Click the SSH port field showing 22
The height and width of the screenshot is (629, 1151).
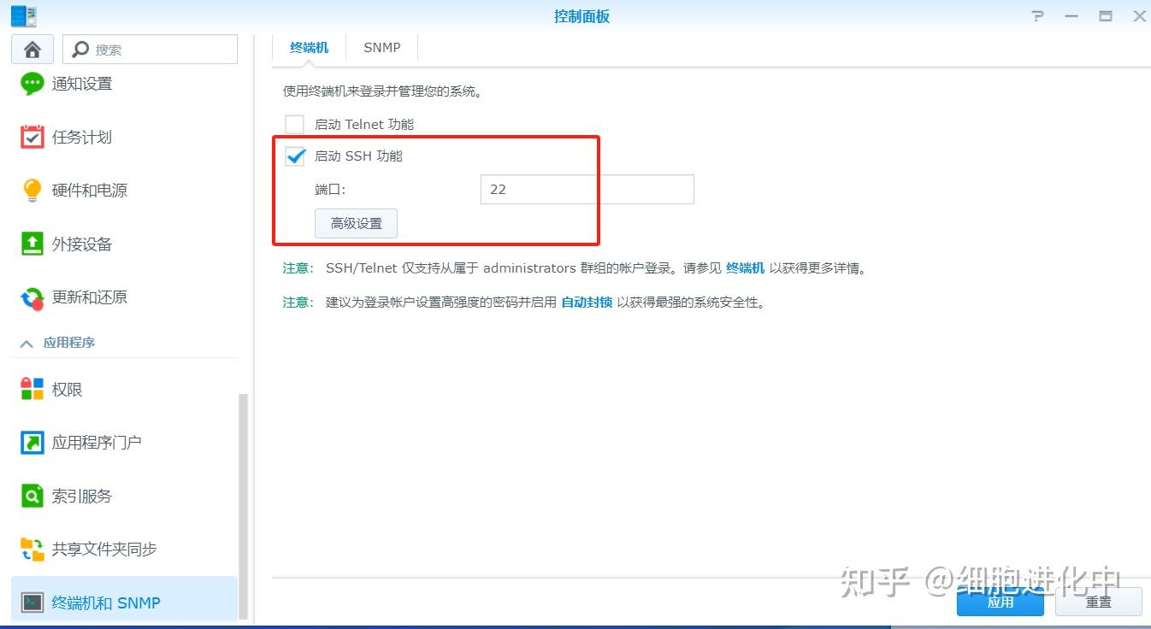(x=587, y=189)
